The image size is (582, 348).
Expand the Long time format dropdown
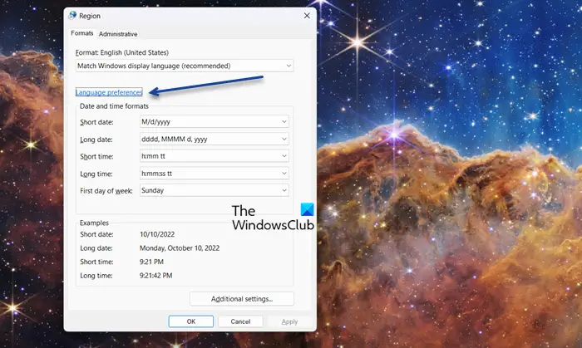[x=215, y=173]
